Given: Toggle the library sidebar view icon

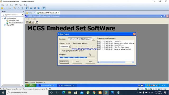Looking at the screenshot, I should click(x=27, y=8).
